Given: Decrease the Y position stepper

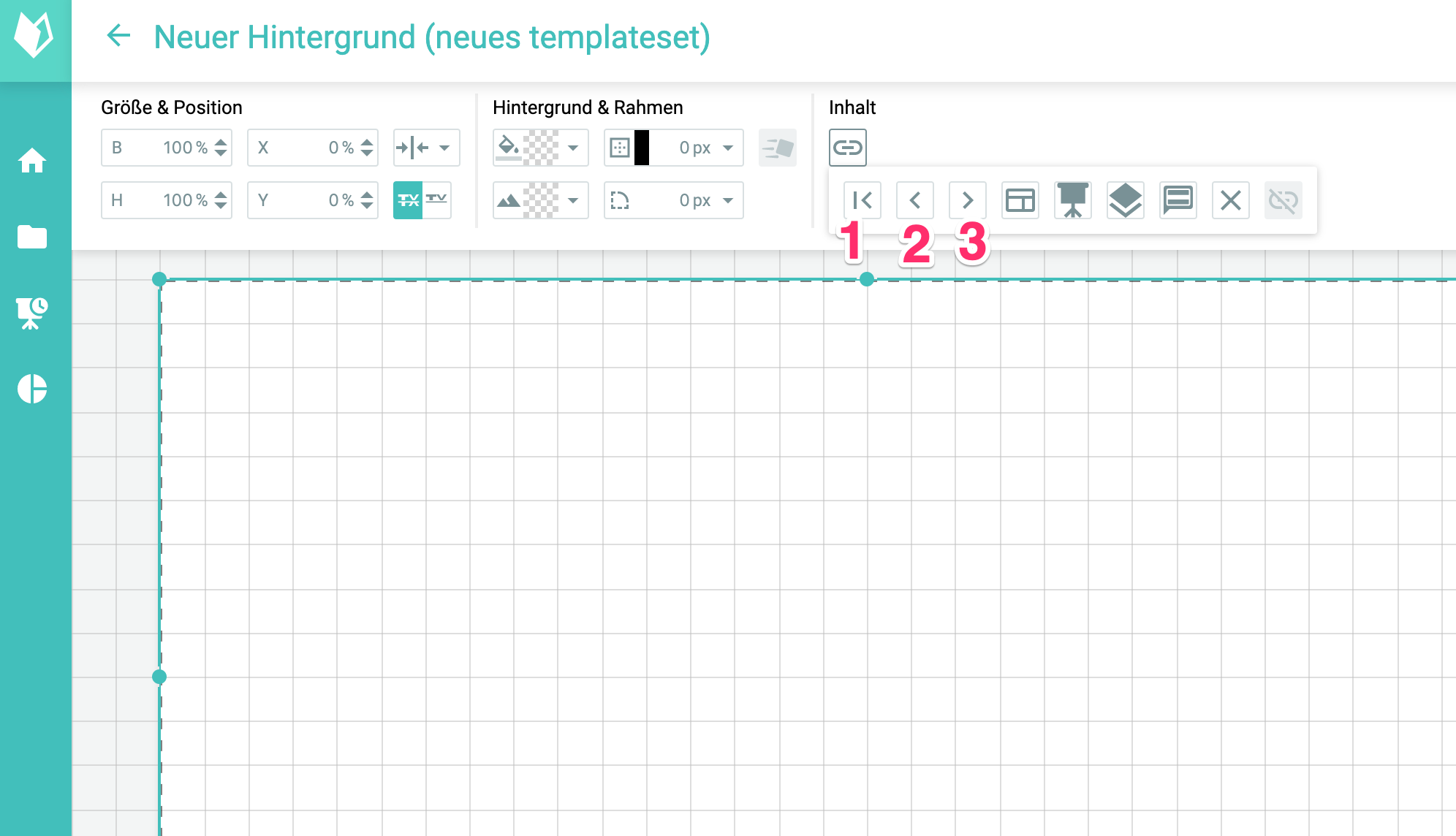Looking at the screenshot, I should click(367, 206).
